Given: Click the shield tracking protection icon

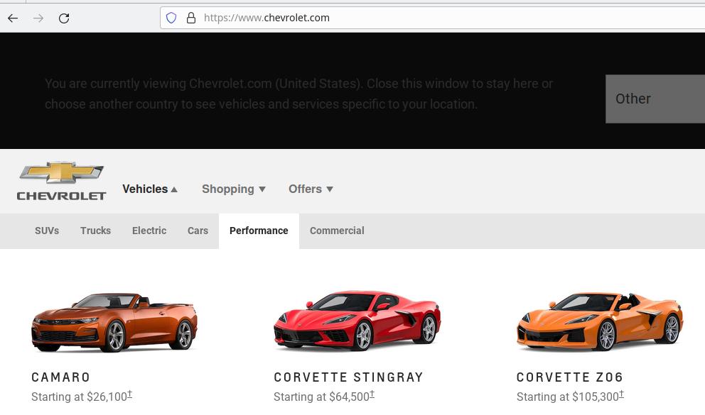Looking at the screenshot, I should point(171,18).
